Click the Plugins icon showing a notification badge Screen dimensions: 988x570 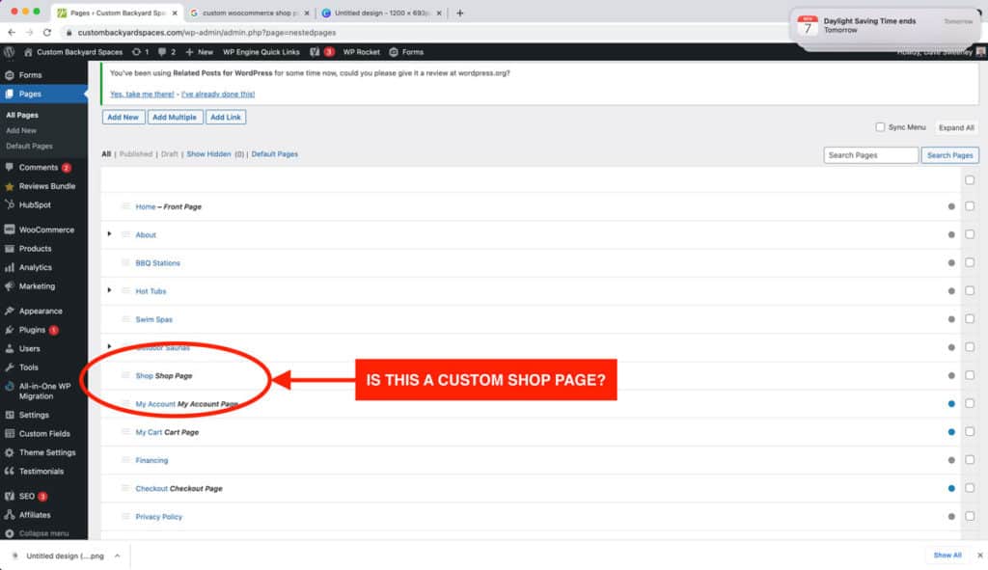pyautogui.click(x=12, y=329)
